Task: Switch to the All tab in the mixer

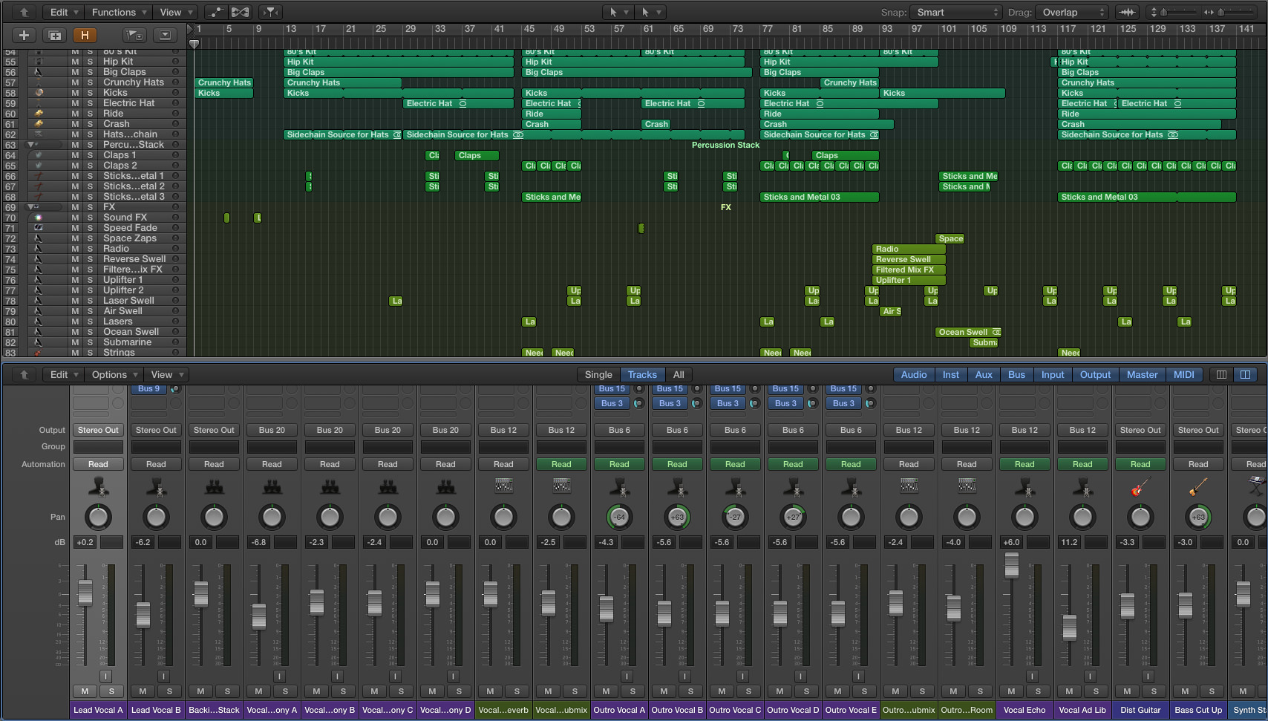Action: pos(679,374)
